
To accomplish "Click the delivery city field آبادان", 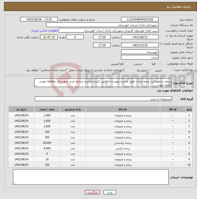I will point(140,57).
